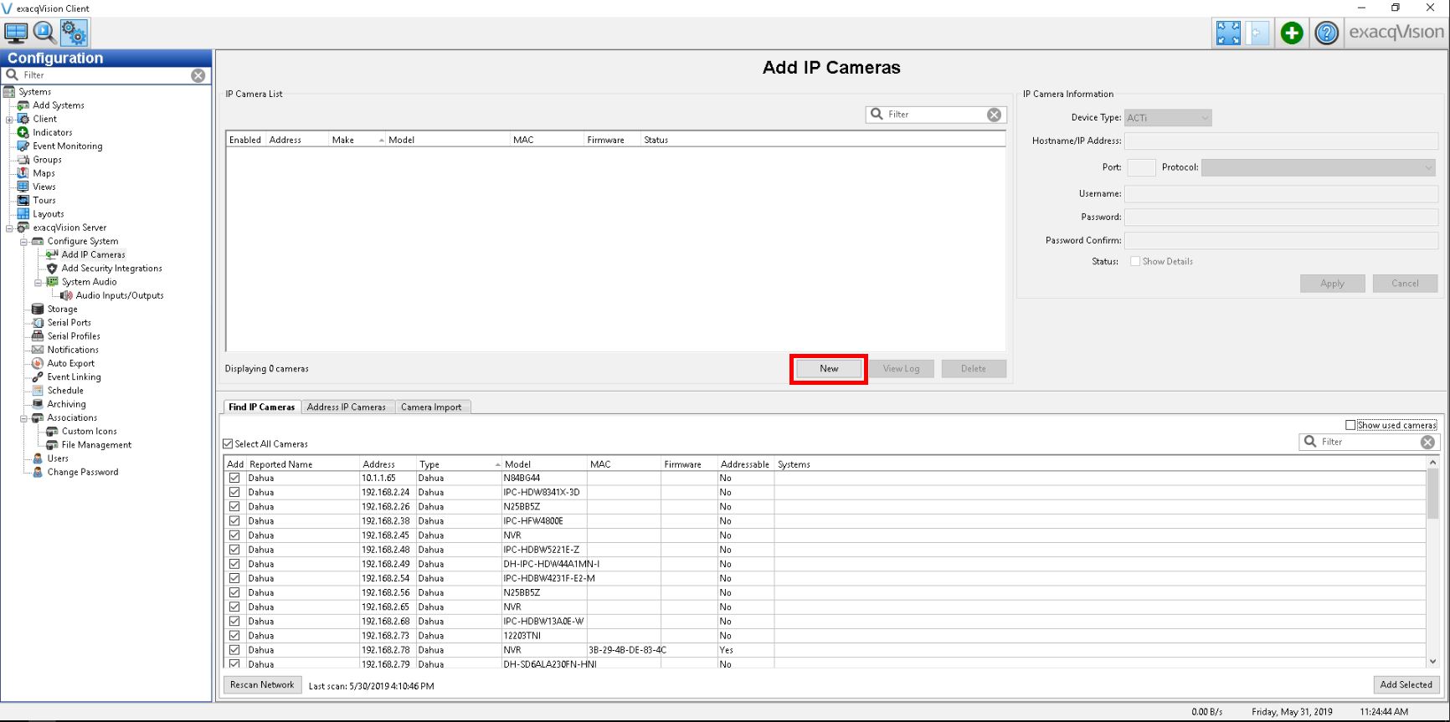Image resolution: width=1450 pixels, height=722 pixels.
Task: Clear the IP Camera List filter
Action: (x=994, y=115)
